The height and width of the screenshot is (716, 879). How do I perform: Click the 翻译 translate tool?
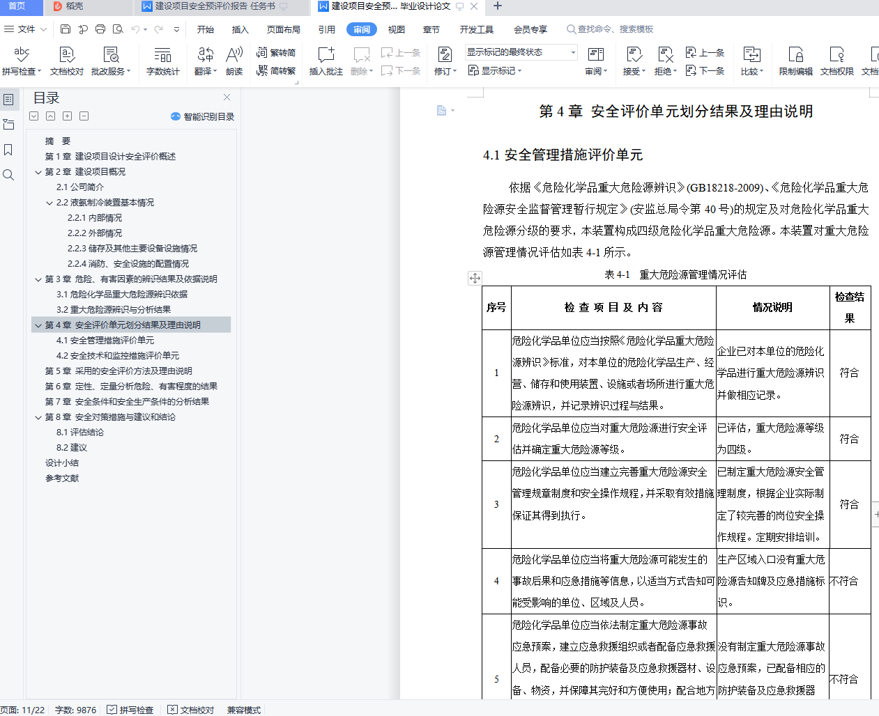pos(206,61)
